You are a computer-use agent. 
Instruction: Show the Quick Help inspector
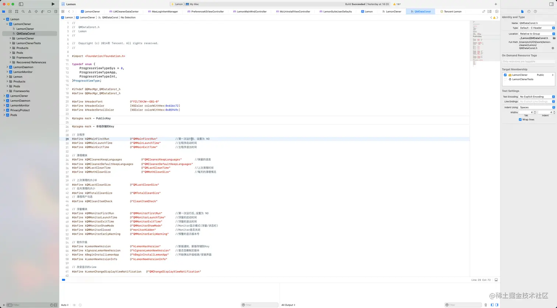tap(535, 11)
